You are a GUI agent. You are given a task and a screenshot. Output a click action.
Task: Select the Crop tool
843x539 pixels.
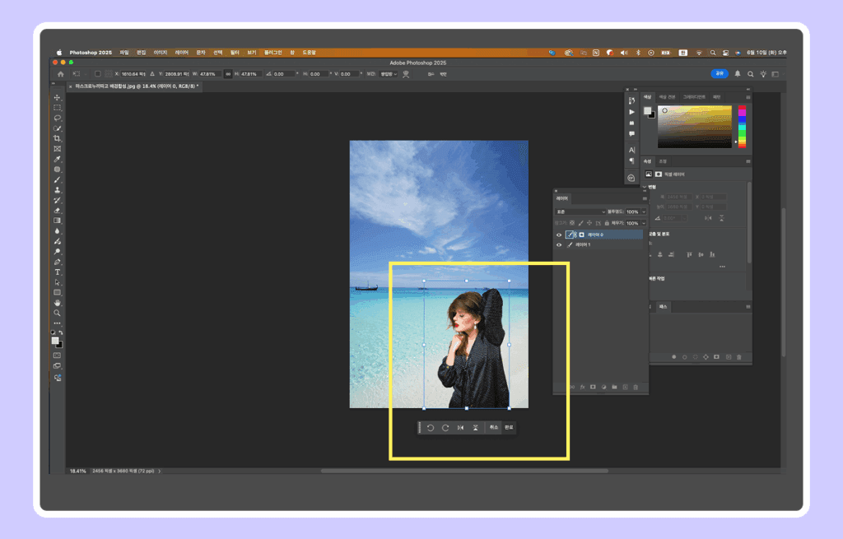click(57, 138)
